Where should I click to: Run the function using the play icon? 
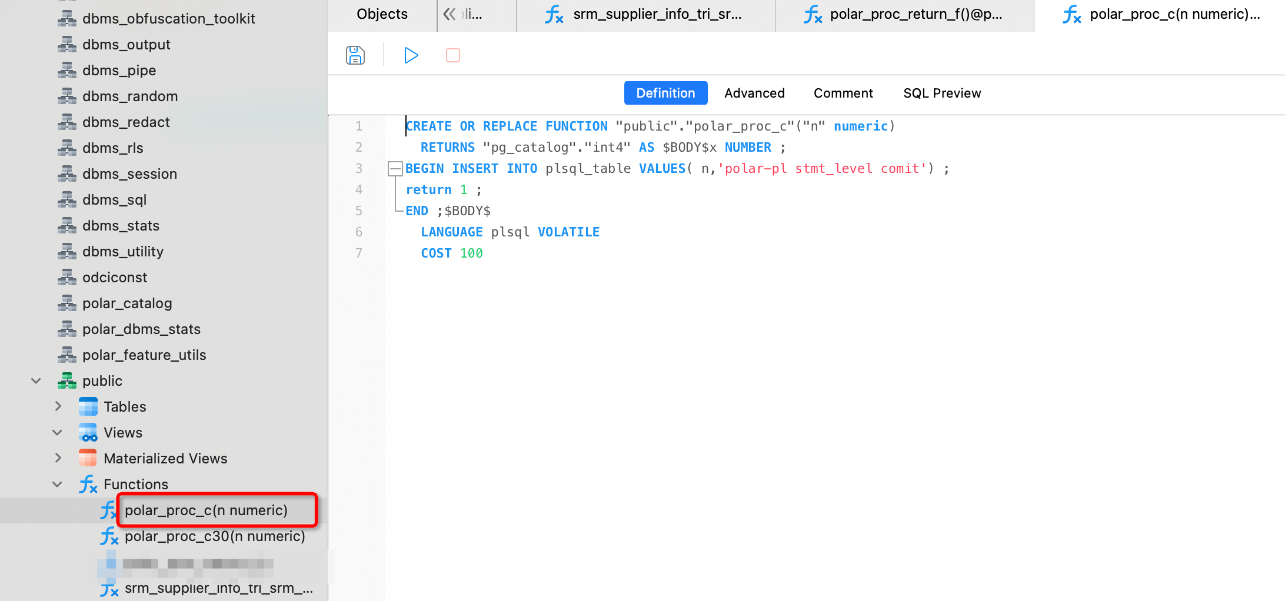coord(411,55)
